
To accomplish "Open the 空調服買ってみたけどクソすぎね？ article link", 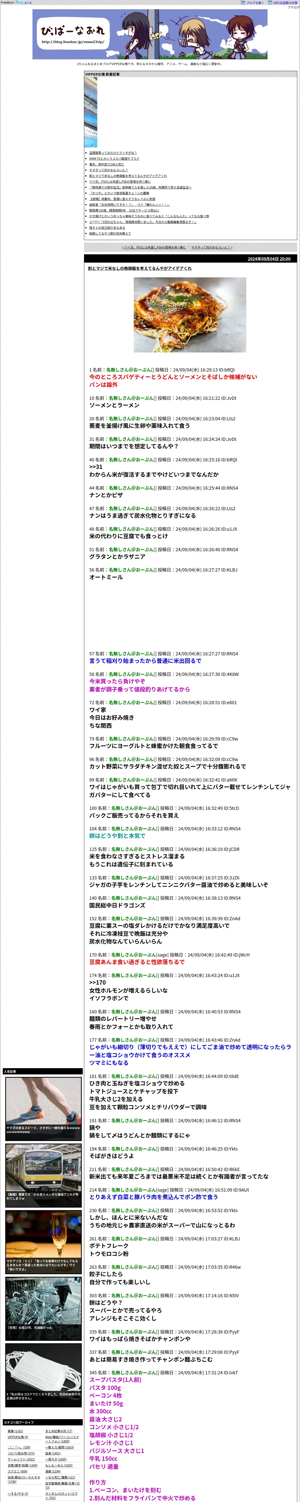I will 113,153.
